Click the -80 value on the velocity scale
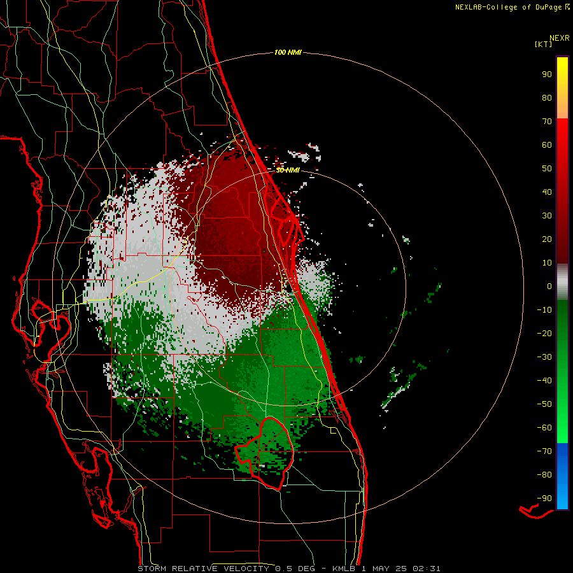The width and height of the screenshot is (573, 573). point(544,475)
